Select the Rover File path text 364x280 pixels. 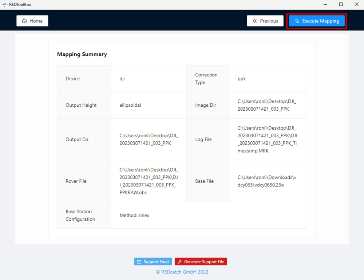149,181
